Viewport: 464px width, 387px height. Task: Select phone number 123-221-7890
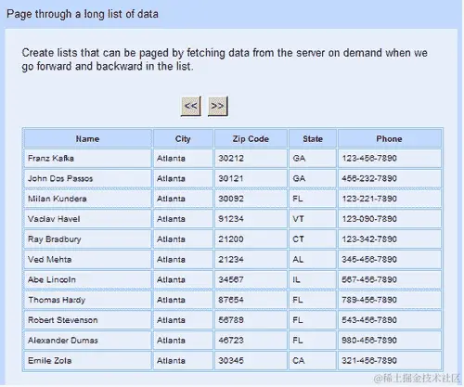click(x=390, y=199)
